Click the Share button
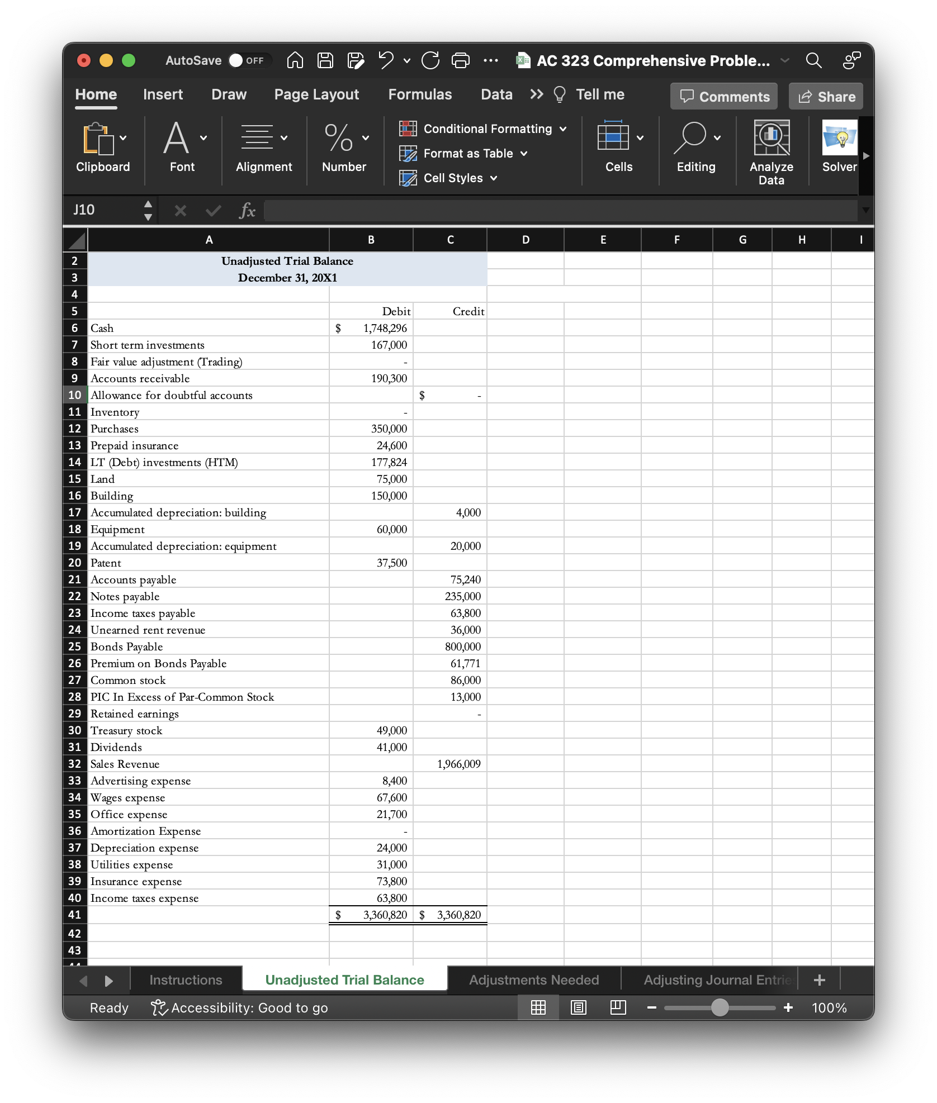 pos(826,97)
